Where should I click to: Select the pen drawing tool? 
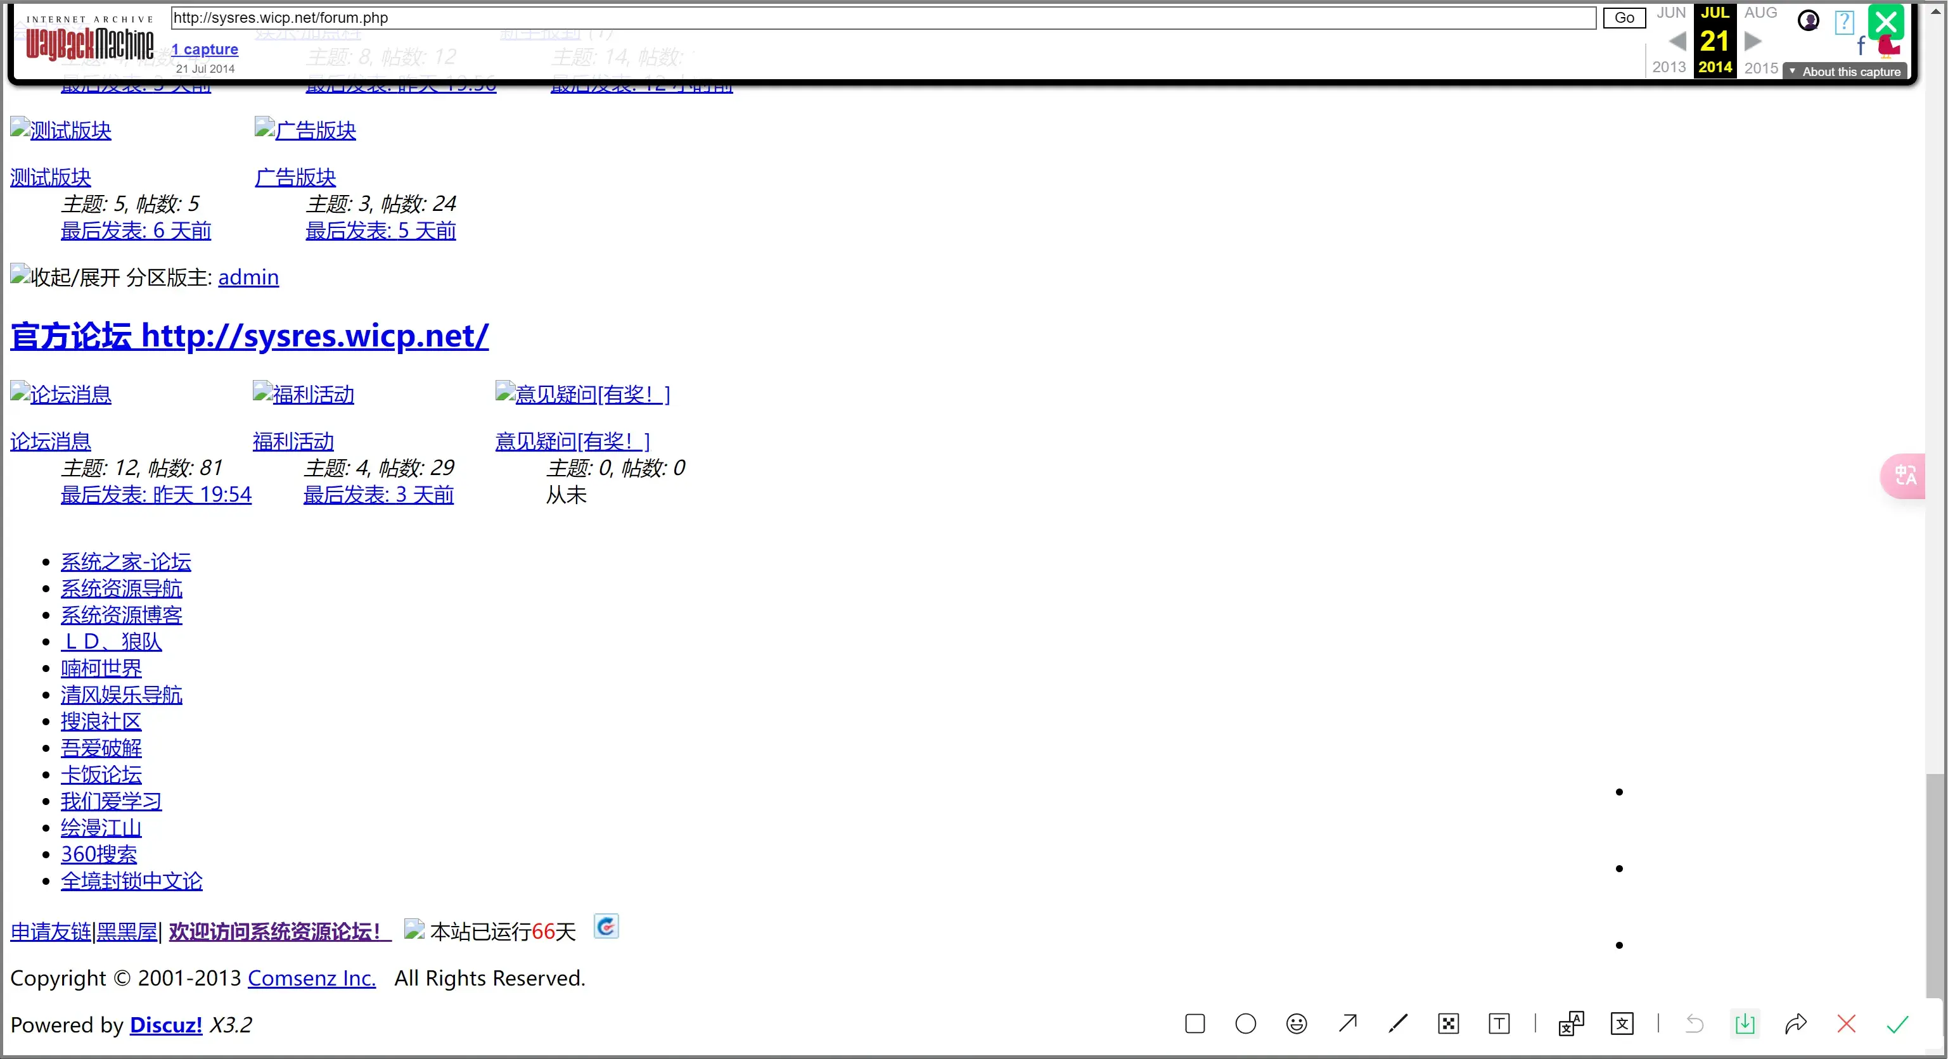[x=1397, y=1024]
